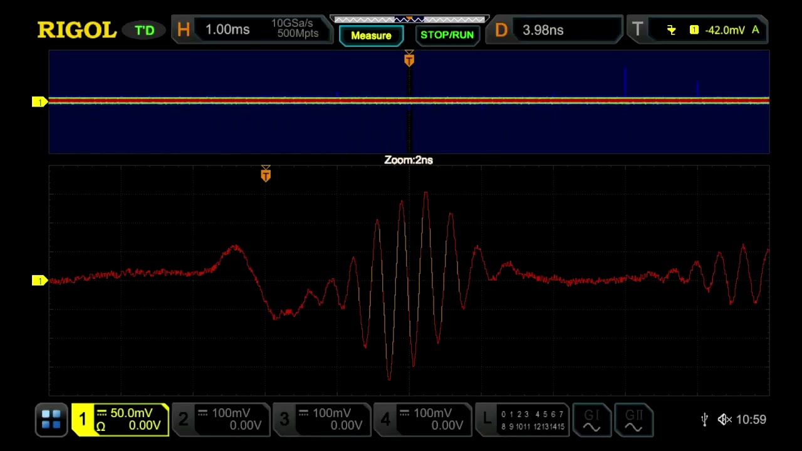Open horizontal timebase H label
This screenshot has height=451, width=802.
click(x=184, y=30)
